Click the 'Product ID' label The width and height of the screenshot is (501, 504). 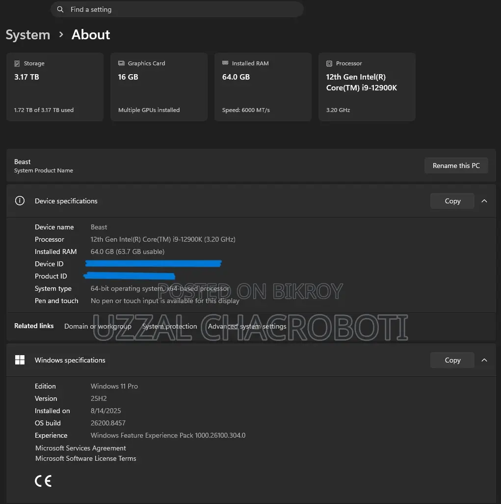[51, 276]
